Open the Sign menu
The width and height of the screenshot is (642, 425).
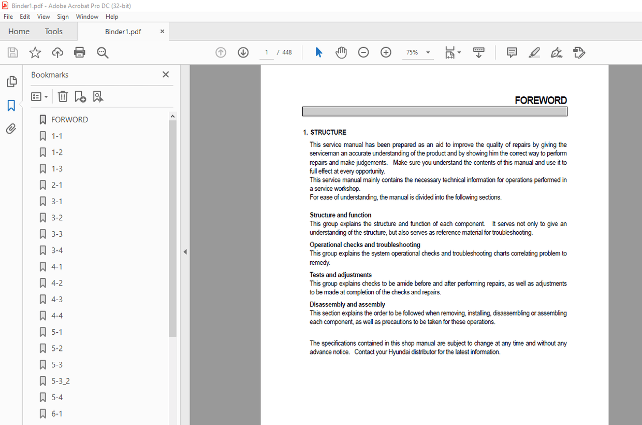[x=63, y=16]
